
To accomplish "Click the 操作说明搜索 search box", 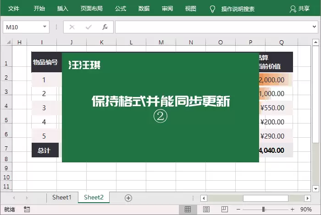I will coord(238,9).
